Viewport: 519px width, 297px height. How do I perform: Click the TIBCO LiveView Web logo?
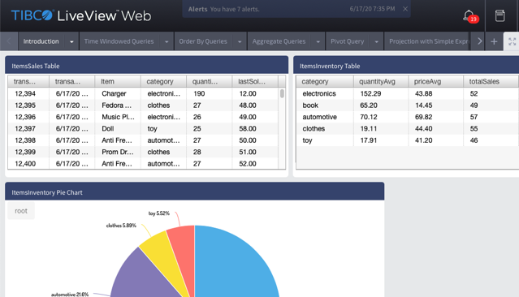[x=81, y=15]
